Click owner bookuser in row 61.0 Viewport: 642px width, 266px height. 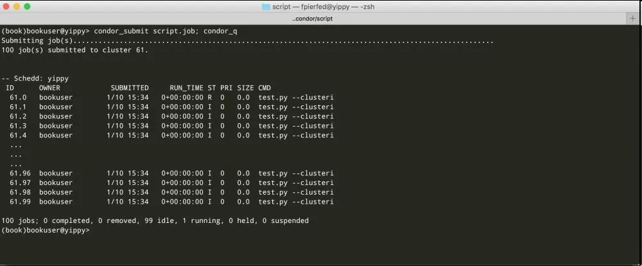[56, 97]
